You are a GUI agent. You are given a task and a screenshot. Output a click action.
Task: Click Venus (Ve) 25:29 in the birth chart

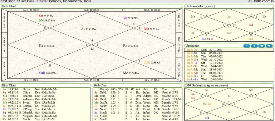pyautogui.click(x=129, y=18)
